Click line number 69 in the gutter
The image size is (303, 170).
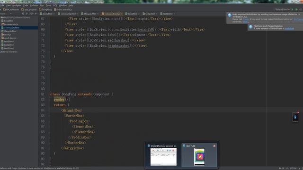click(x=43, y=29)
